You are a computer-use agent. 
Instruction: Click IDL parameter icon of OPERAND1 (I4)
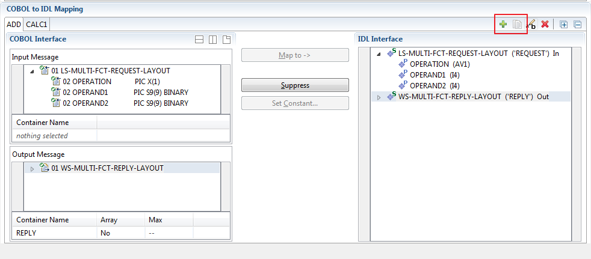403,75
